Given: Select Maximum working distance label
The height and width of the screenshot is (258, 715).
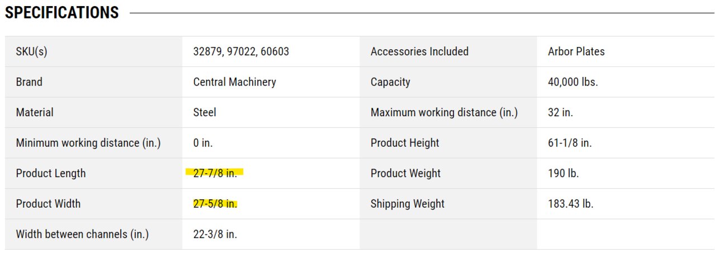Looking at the screenshot, I should tap(444, 112).
